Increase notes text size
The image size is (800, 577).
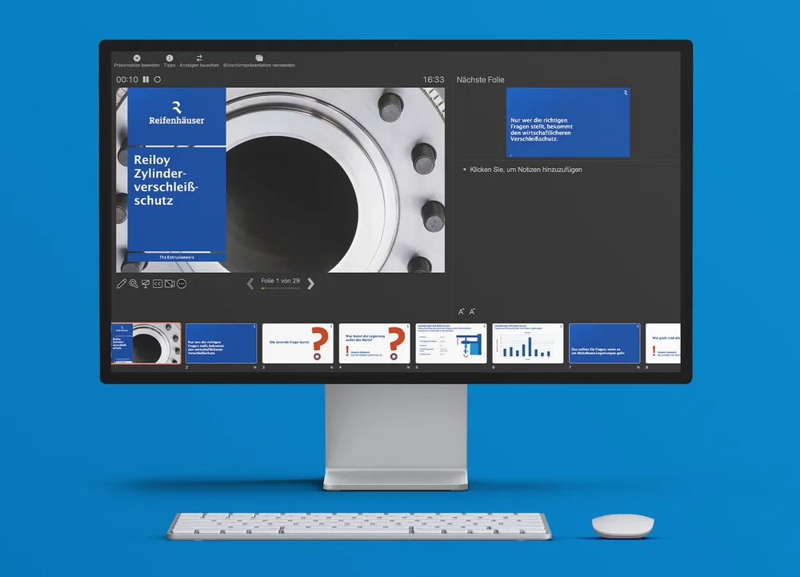[462, 312]
